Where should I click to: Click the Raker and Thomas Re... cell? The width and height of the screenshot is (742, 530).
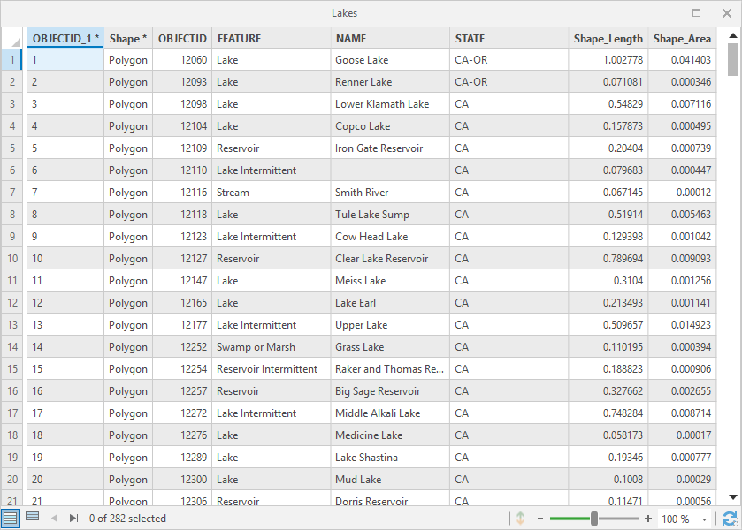pos(390,368)
